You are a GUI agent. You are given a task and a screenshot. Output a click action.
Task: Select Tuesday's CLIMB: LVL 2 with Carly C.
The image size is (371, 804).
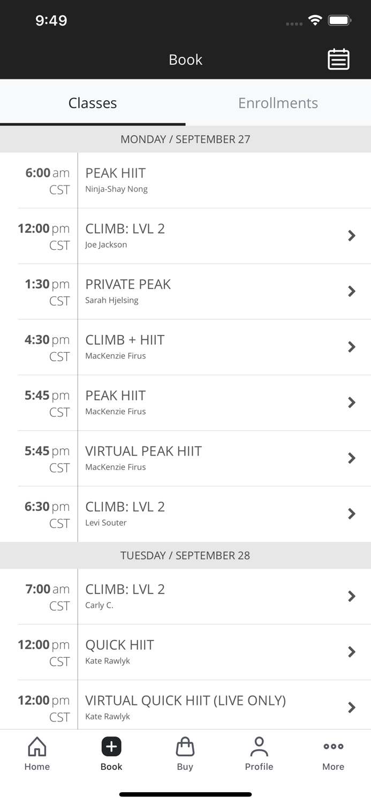pos(185,596)
